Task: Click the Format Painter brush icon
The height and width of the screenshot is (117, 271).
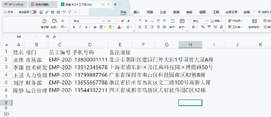Action: 44,21
